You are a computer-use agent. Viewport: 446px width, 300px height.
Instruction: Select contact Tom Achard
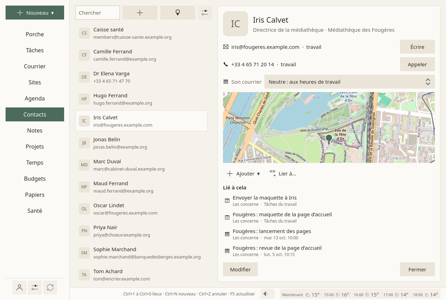(x=141, y=275)
